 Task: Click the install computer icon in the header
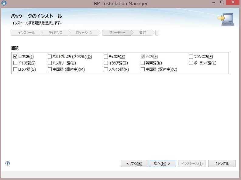click(x=226, y=19)
